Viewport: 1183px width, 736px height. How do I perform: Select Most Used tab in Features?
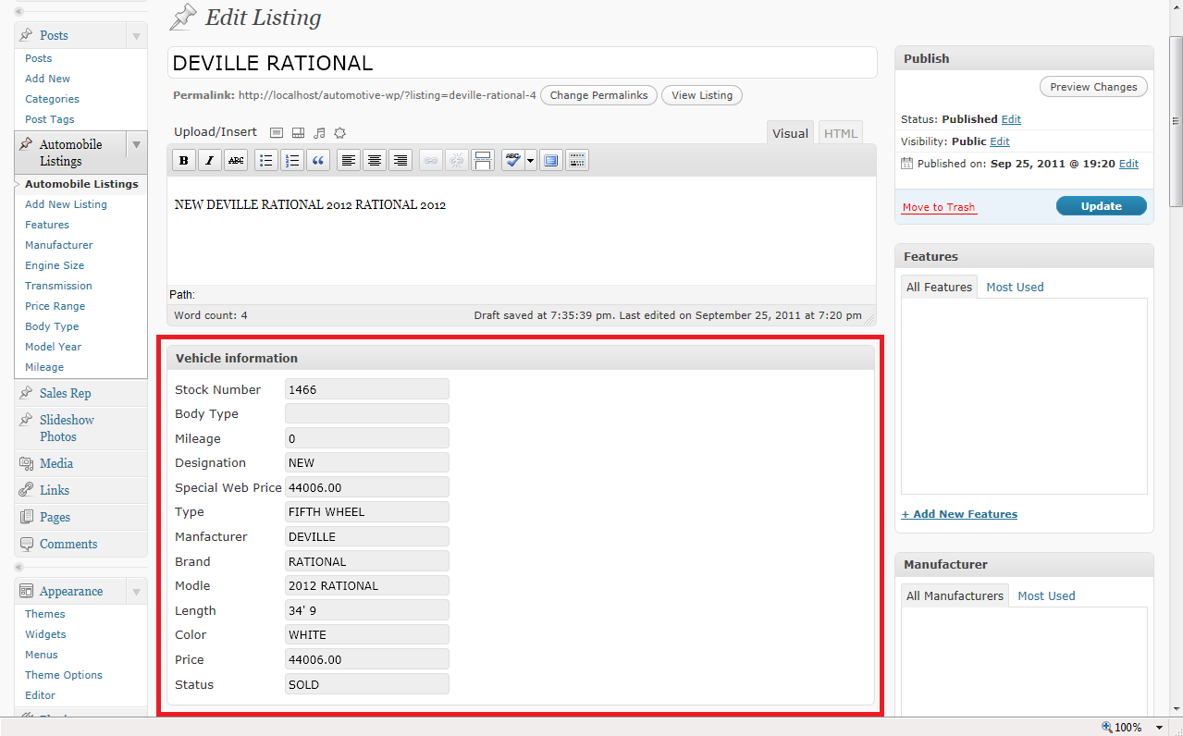[1015, 287]
